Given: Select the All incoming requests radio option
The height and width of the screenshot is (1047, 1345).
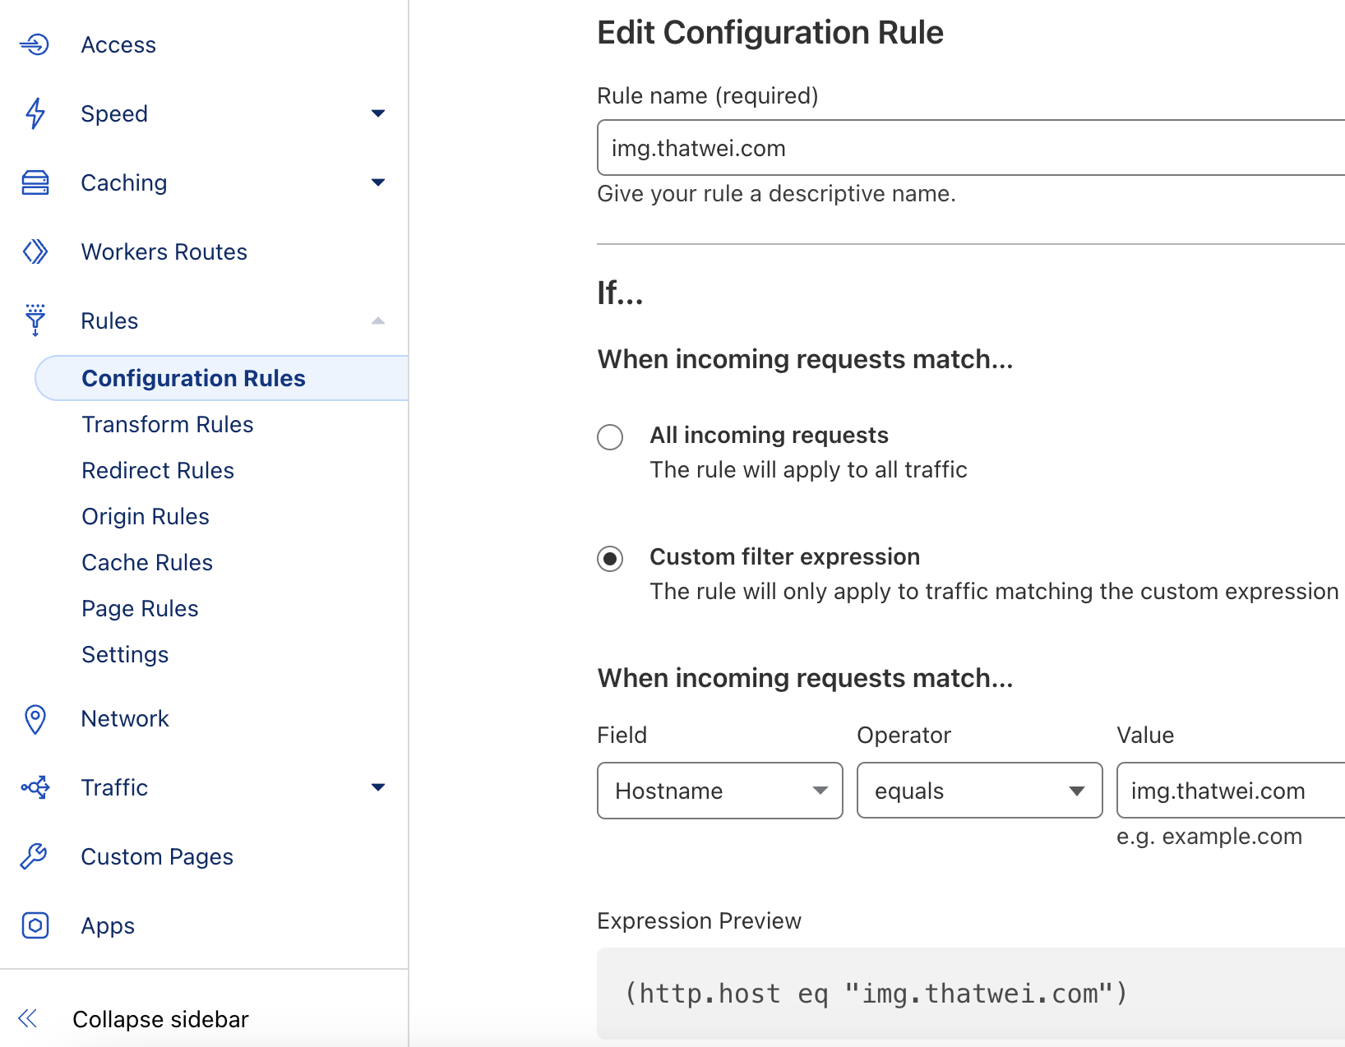Looking at the screenshot, I should point(610,436).
